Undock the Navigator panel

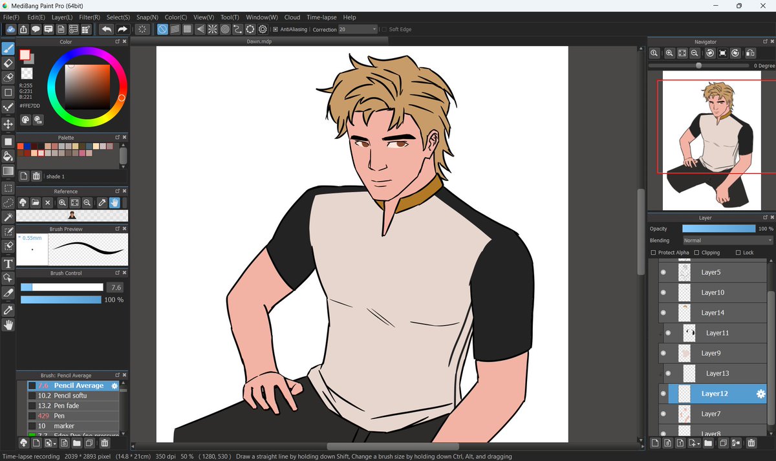click(x=764, y=41)
